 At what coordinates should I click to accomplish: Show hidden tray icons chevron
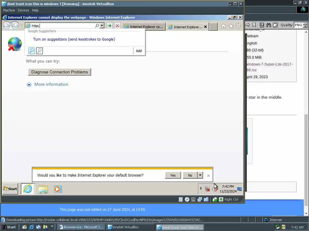[201, 189]
